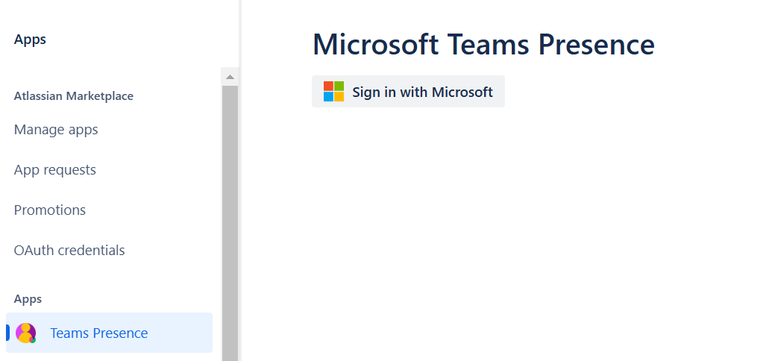Image resolution: width=772 pixels, height=361 pixels.
Task: Click the Microsoft Teams Presence page heading
Action: pyautogui.click(x=483, y=45)
